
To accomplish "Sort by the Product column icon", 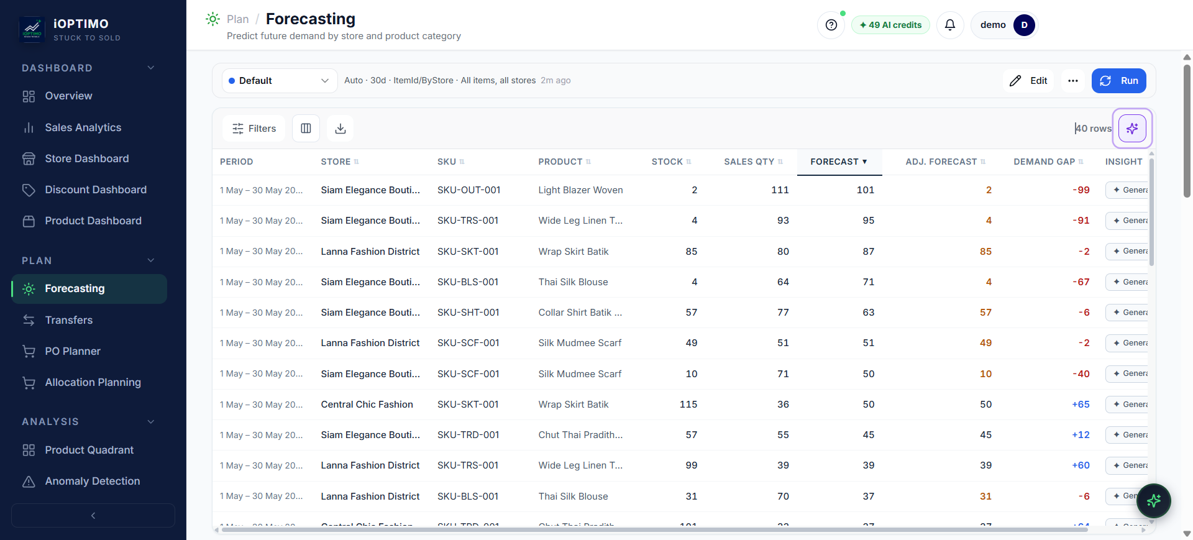I will [x=588, y=162].
